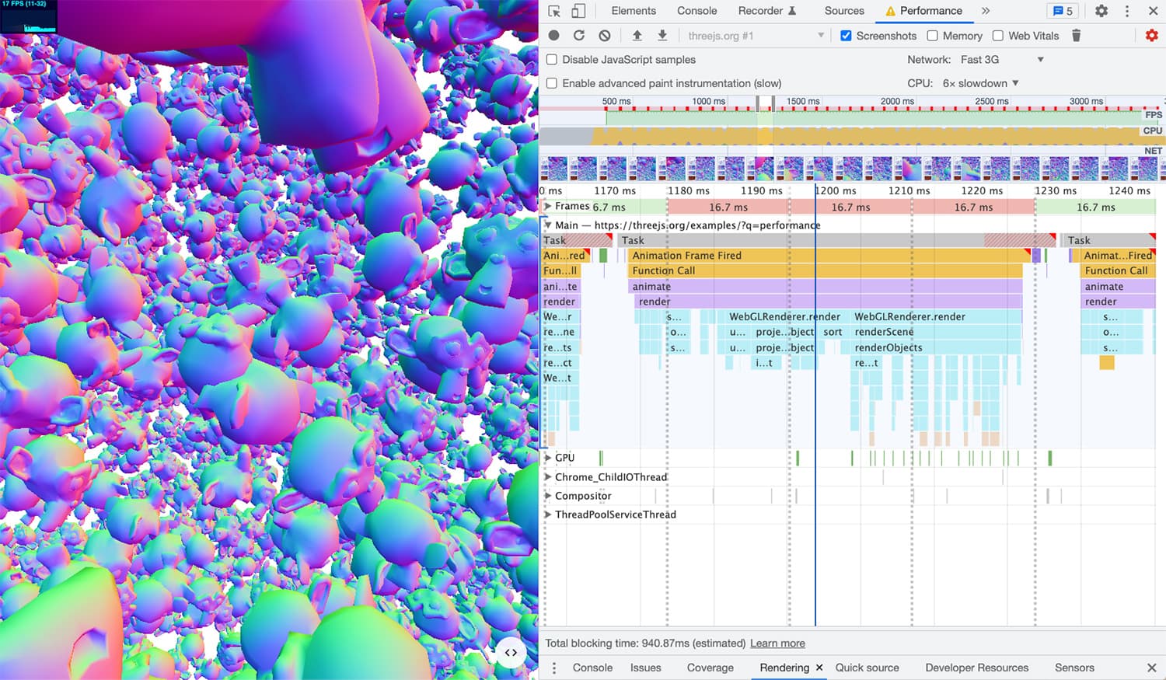Delete with the trash can icon

click(1076, 35)
